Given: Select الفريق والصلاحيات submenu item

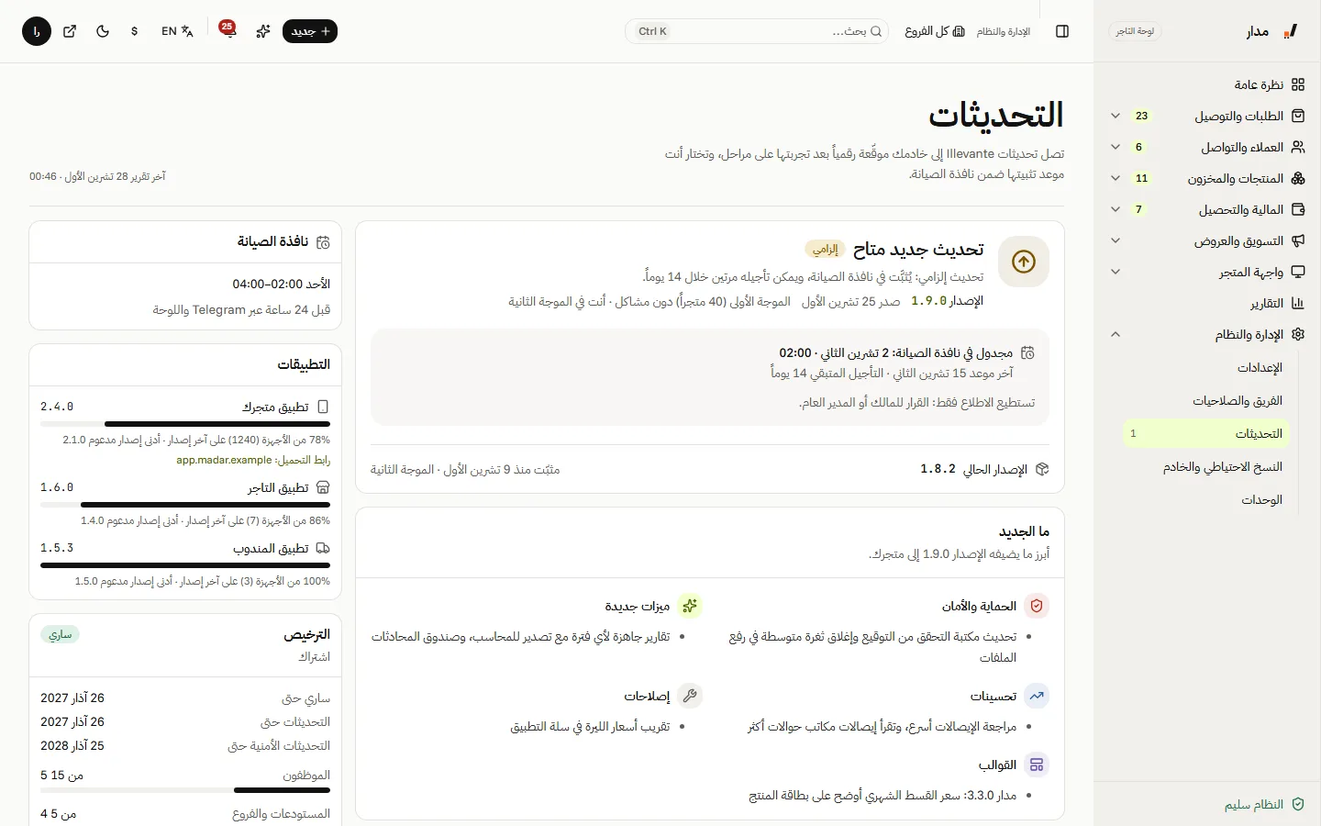Looking at the screenshot, I should pos(1207,400).
